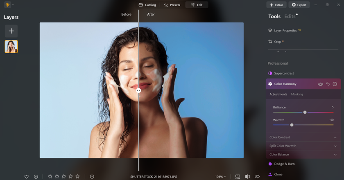Click the Layers panel heading
344x180 pixels.
11,17
